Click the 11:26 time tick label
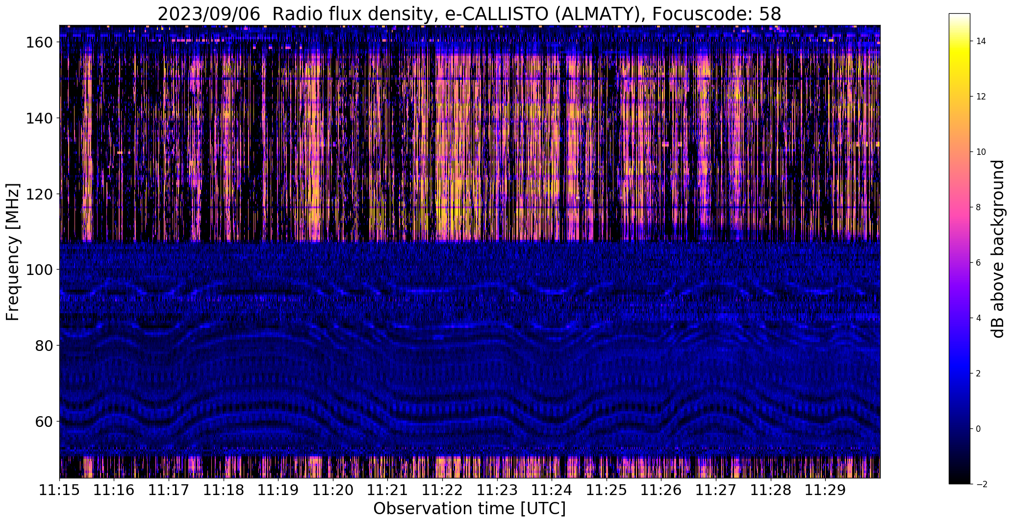Viewport: 1013px width, 523px height. click(661, 490)
